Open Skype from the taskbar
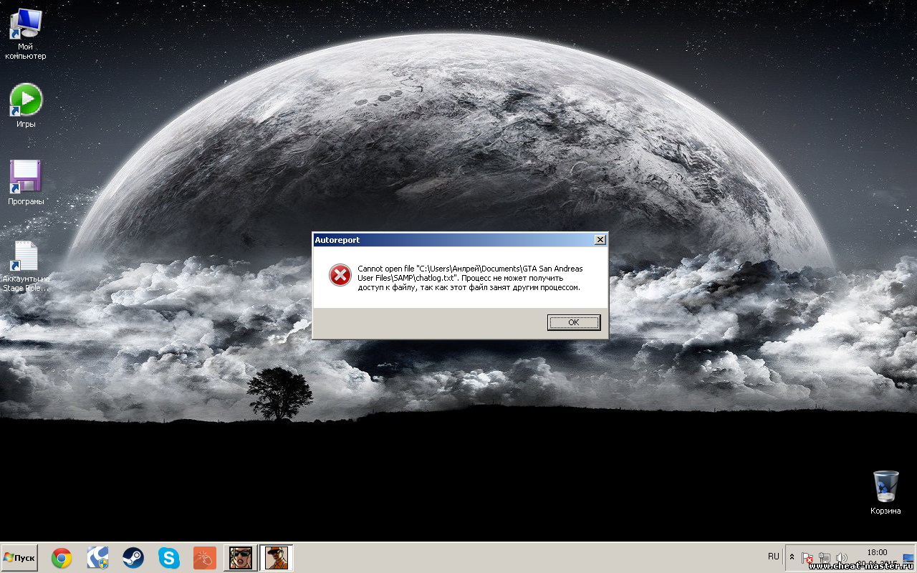Viewport: 917px width, 573px height. pos(169,558)
